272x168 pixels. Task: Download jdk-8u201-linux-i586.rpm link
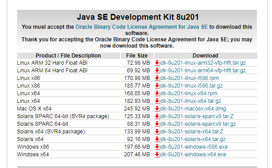[189, 78]
